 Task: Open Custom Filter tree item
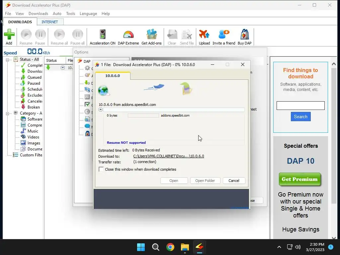[28, 155]
